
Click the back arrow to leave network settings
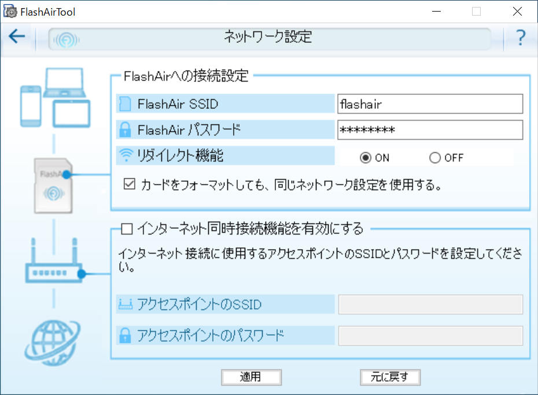17,36
